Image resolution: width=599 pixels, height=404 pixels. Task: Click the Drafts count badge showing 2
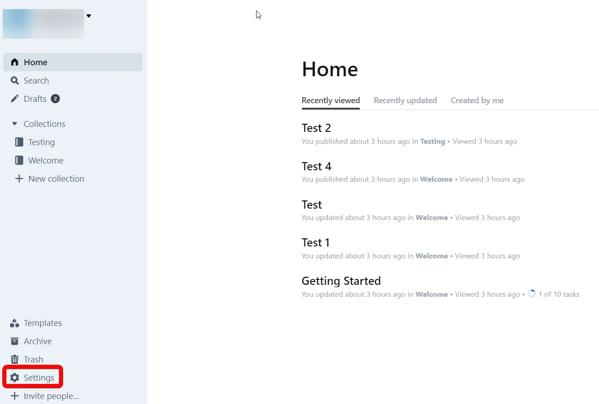(55, 99)
